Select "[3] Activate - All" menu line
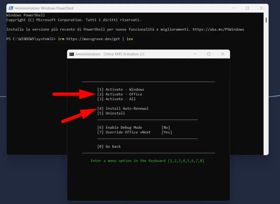 pos(116,99)
